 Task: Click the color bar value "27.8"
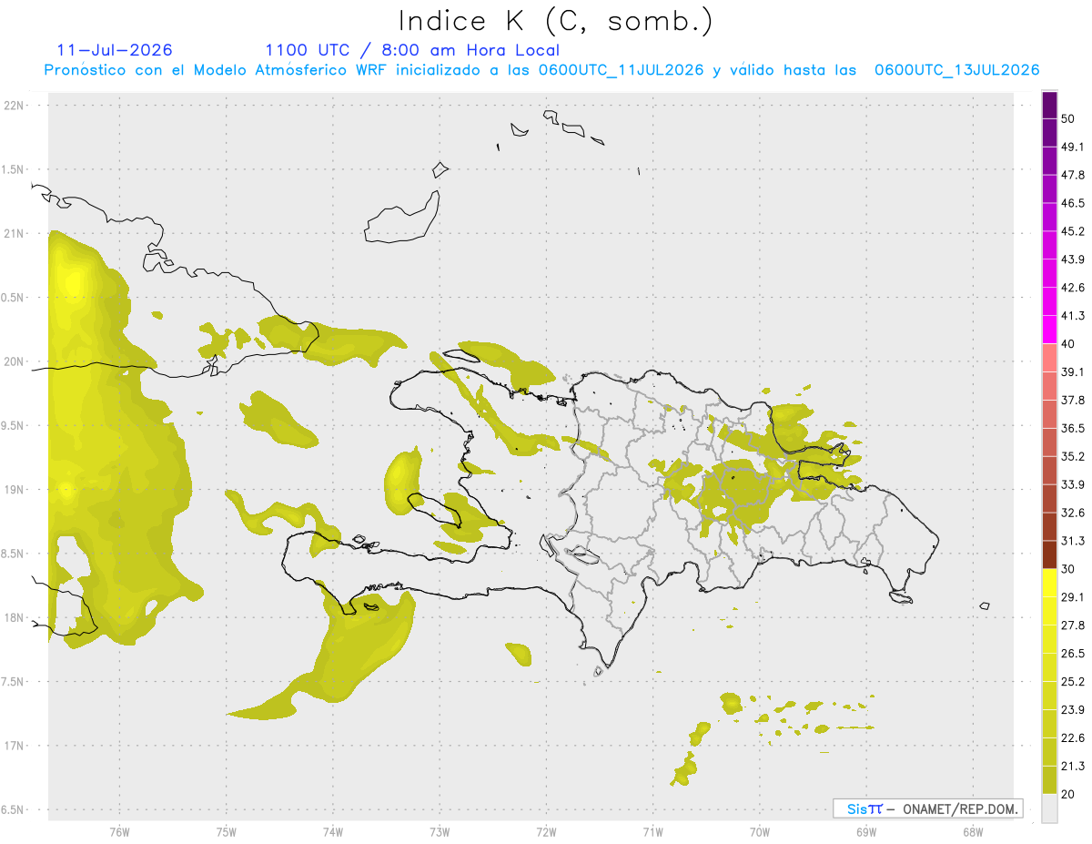tap(1073, 625)
